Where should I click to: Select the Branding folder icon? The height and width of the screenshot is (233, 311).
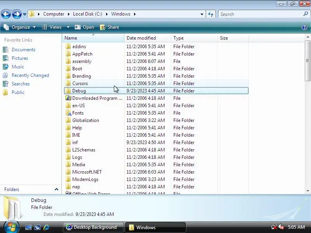(x=68, y=76)
